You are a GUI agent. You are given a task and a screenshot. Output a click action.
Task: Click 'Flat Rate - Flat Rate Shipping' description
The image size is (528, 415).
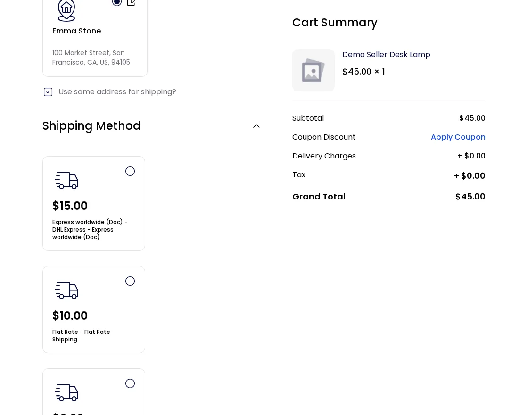click(81, 335)
